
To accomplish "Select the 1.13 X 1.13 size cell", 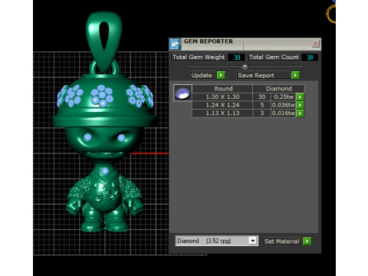I will point(222,113).
